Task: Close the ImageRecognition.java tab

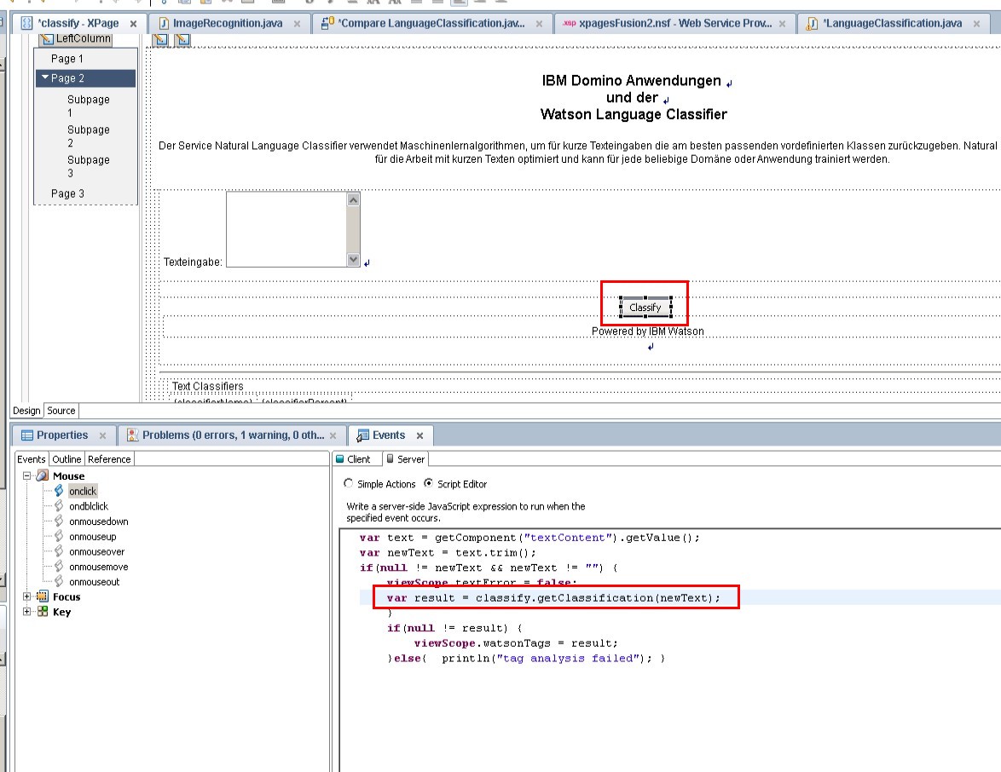Action: click(x=297, y=24)
